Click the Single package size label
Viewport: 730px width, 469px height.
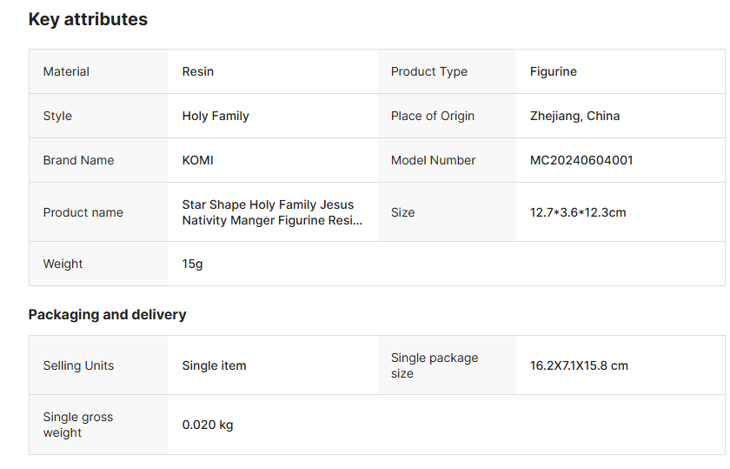[434, 365]
